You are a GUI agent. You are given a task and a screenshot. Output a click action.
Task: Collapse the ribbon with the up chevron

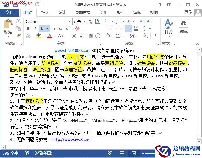[197, 44]
